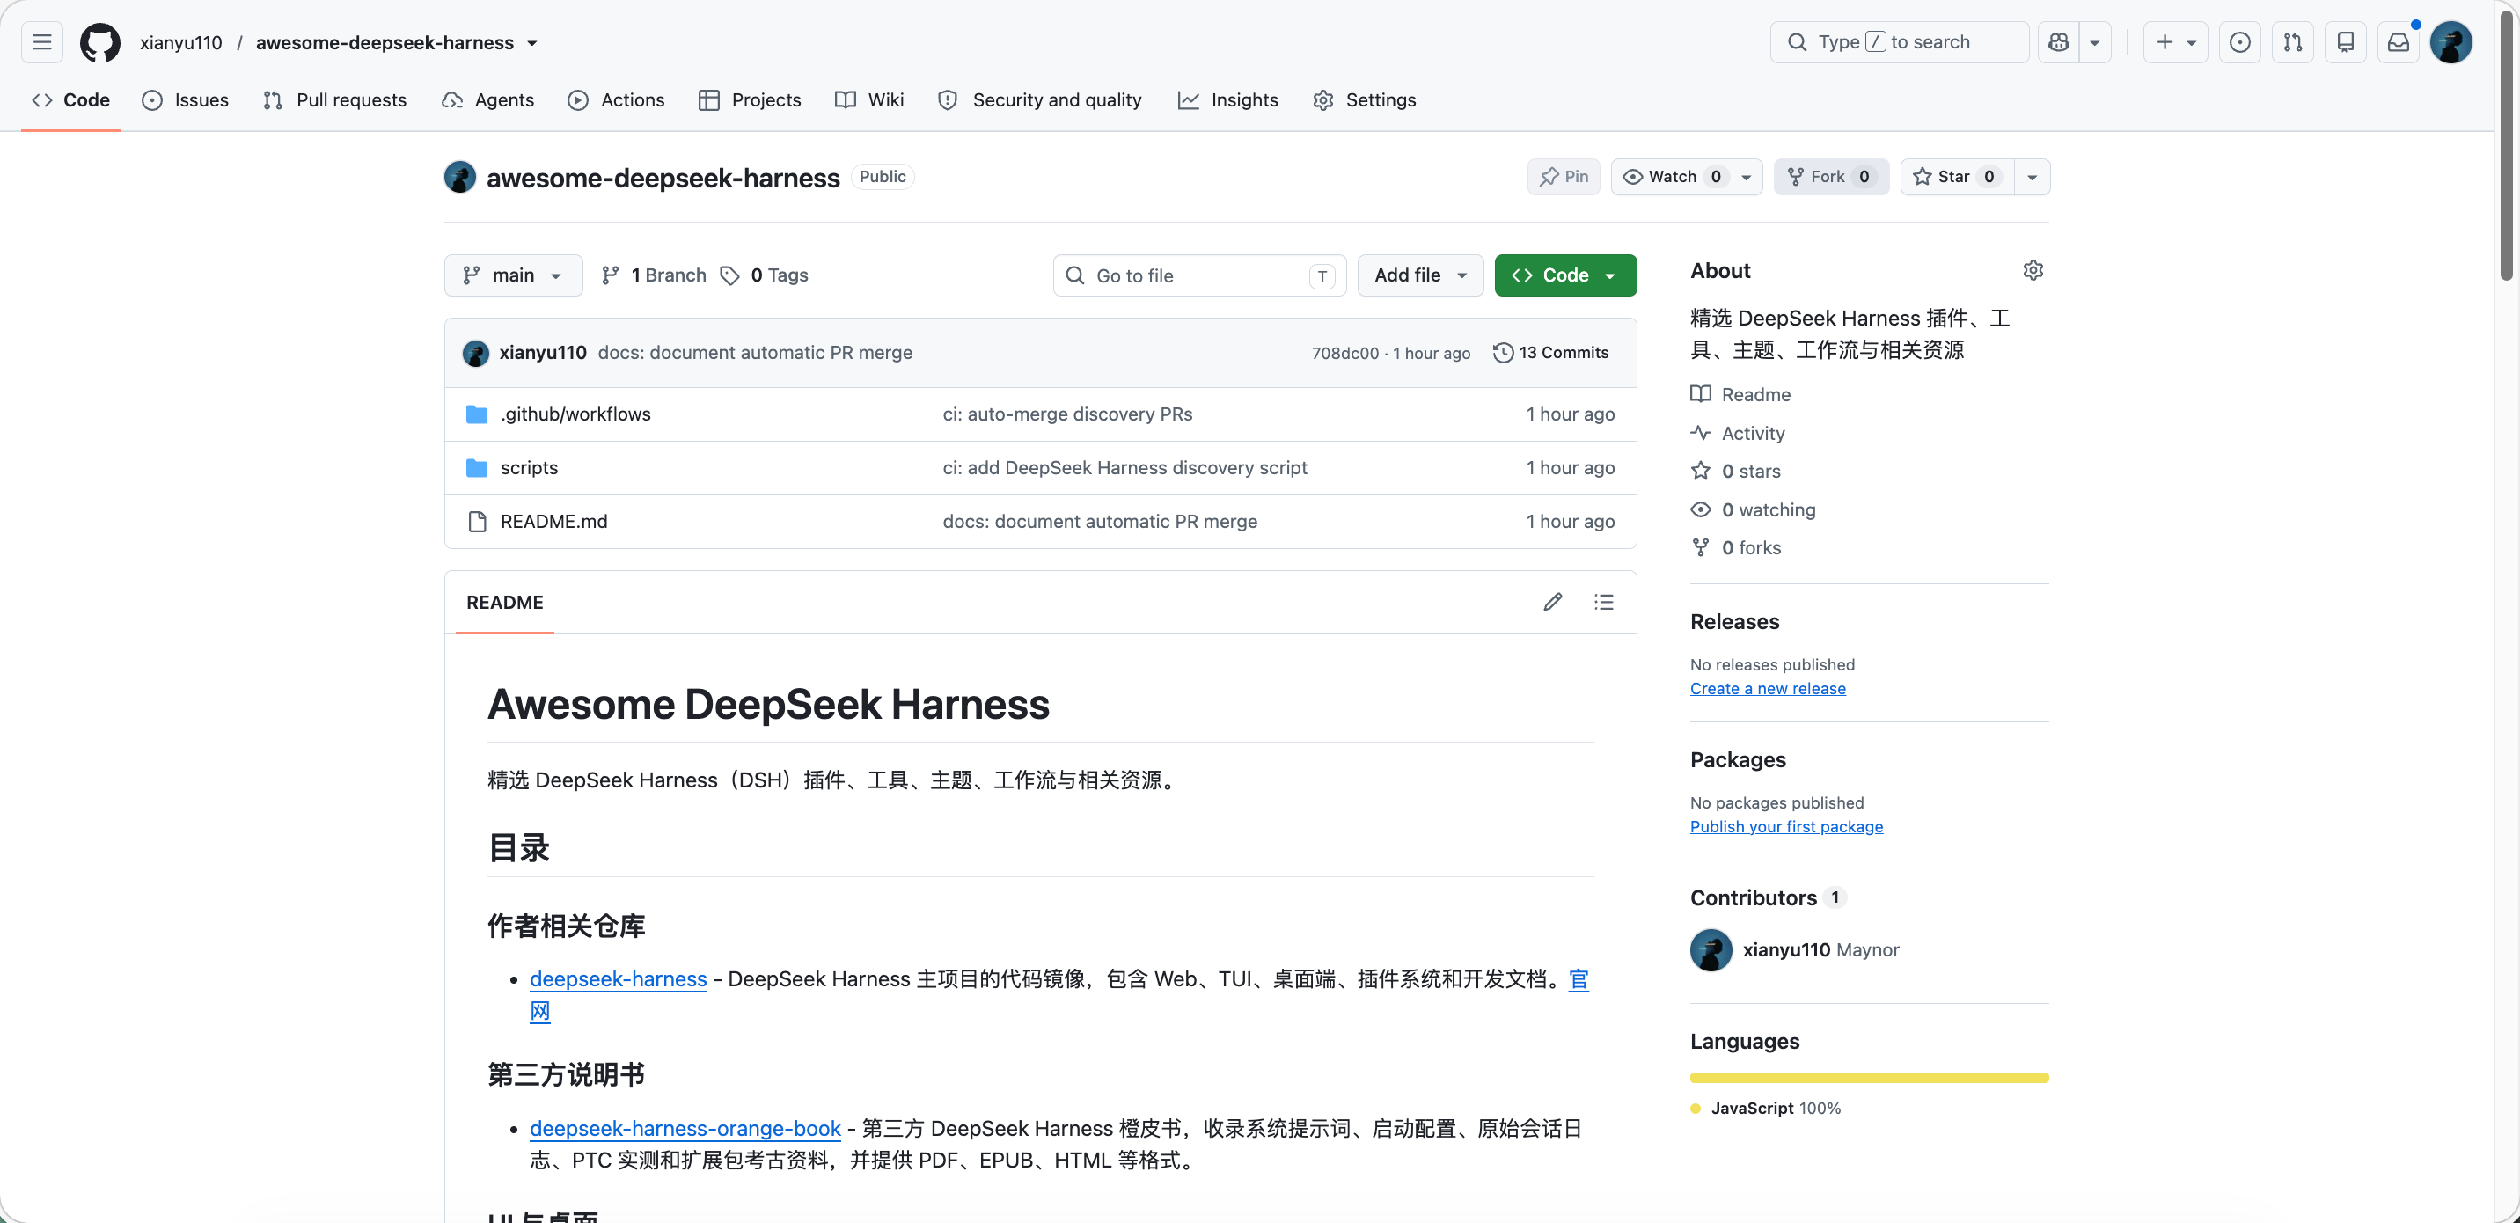Click Create a new release link
This screenshot has width=2520, height=1223.
pyautogui.click(x=1768, y=689)
